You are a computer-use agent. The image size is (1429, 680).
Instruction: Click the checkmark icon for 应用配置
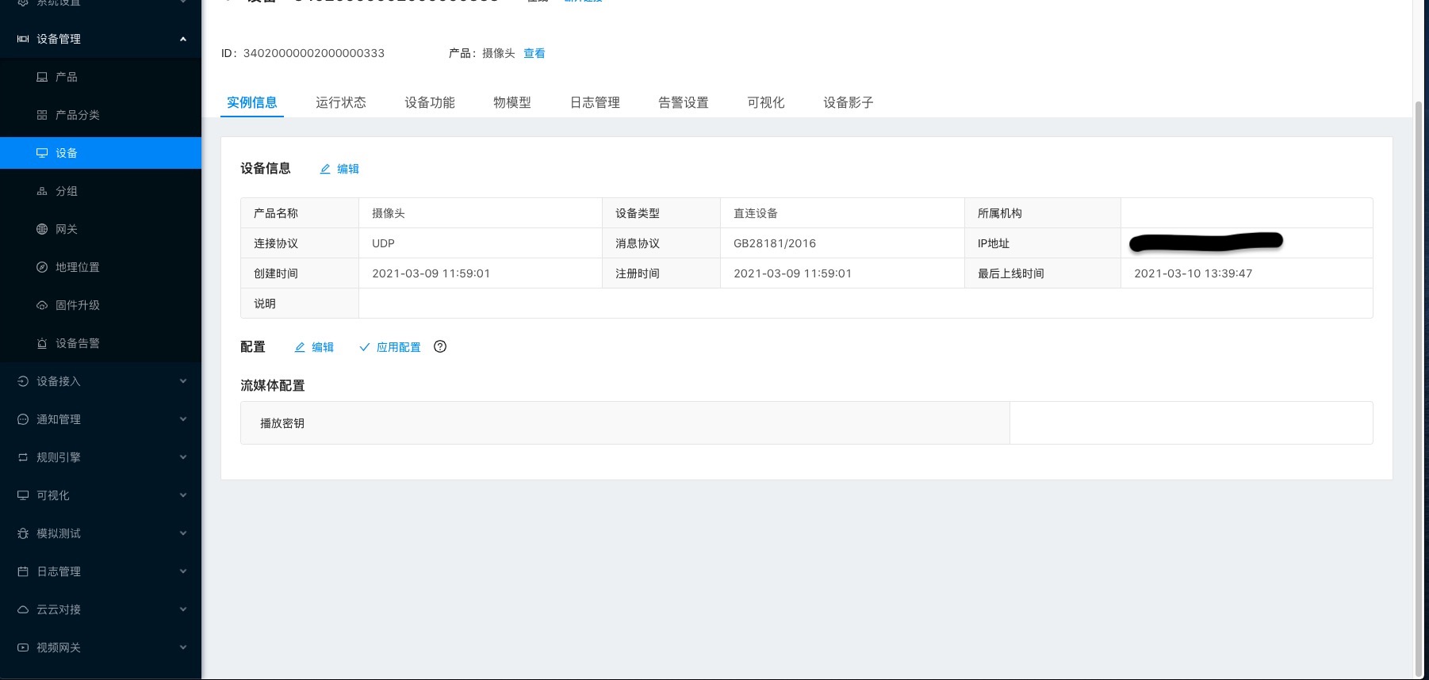pos(365,347)
